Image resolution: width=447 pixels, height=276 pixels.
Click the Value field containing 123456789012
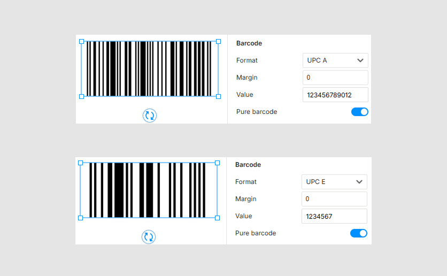point(335,95)
